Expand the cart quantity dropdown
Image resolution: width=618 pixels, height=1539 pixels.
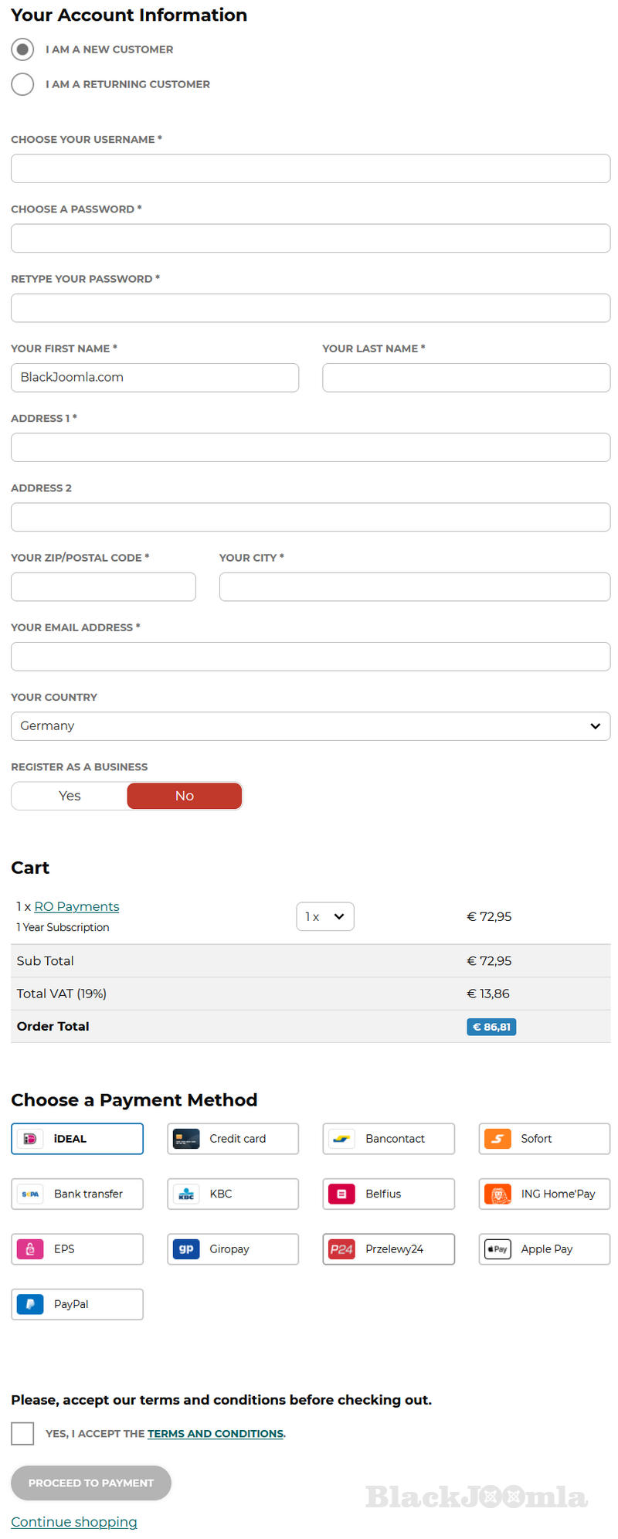coord(324,916)
